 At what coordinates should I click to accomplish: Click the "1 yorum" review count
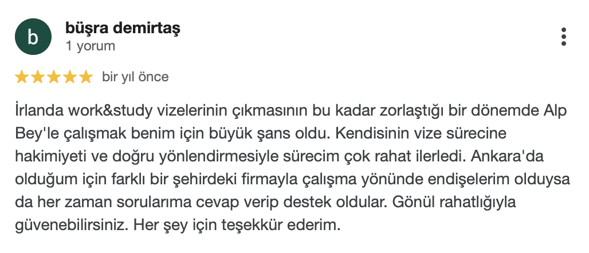point(91,46)
